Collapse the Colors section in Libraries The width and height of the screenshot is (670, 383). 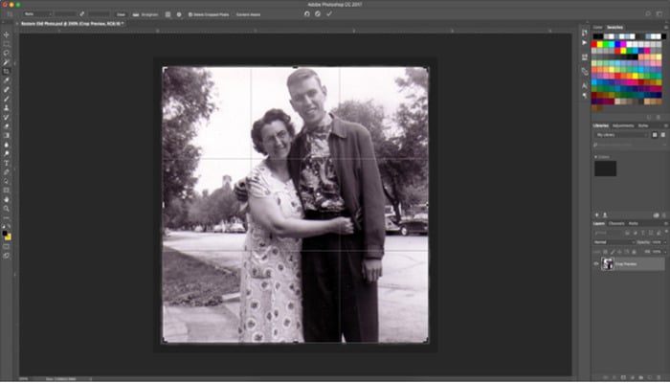point(596,157)
